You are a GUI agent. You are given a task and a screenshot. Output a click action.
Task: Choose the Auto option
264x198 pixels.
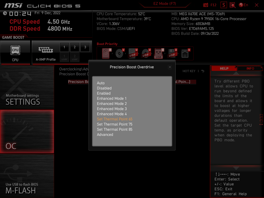(101, 83)
